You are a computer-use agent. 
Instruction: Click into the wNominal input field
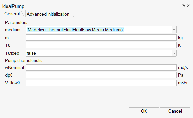click(101, 67)
